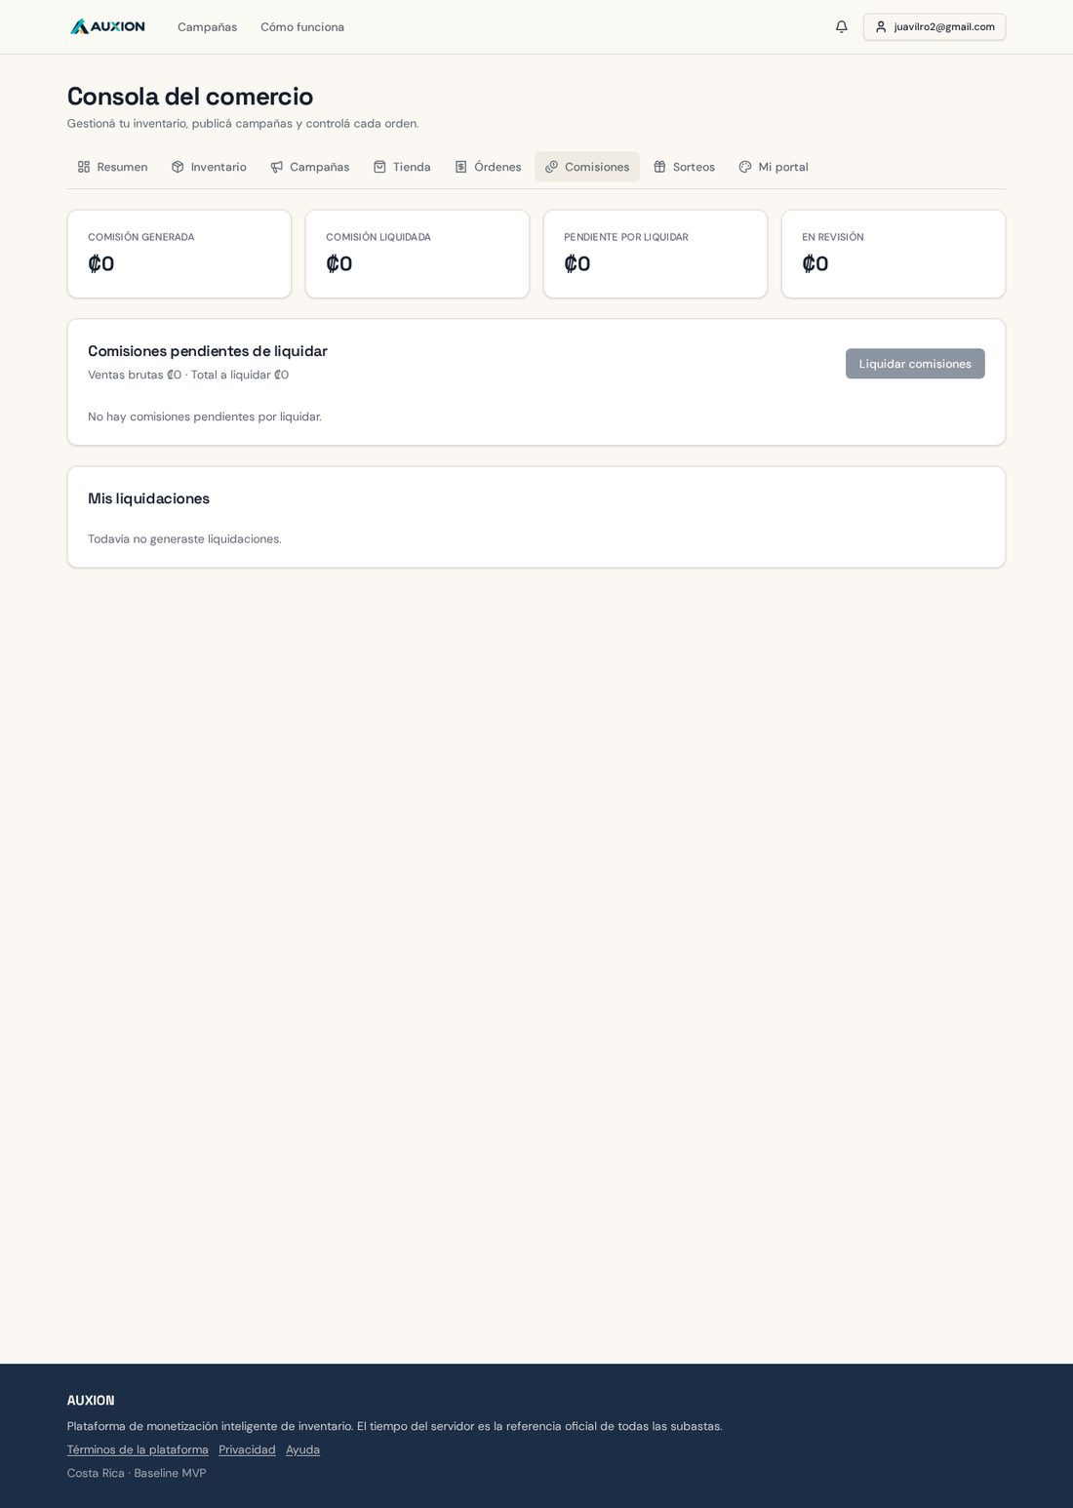Select the Mi portal palette icon
This screenshot has width=1073, height=1508.
745,167
